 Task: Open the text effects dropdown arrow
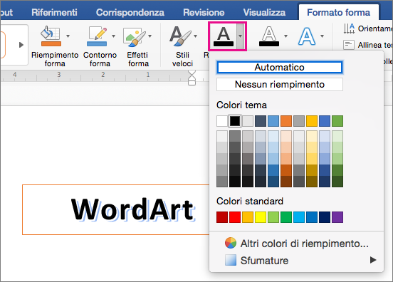pyautogui.click(x=322, y=36)
